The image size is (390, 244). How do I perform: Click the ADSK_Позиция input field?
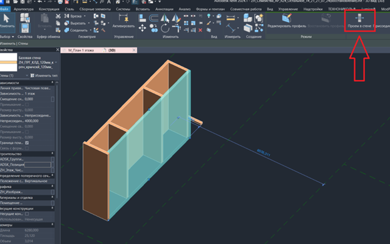click(38, 165)
